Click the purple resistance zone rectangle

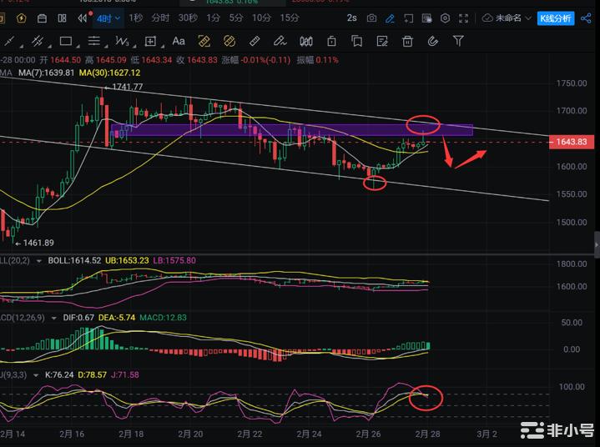click(292, 129)
